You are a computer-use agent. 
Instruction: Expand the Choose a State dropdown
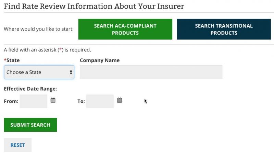click(x=39, y=72)
